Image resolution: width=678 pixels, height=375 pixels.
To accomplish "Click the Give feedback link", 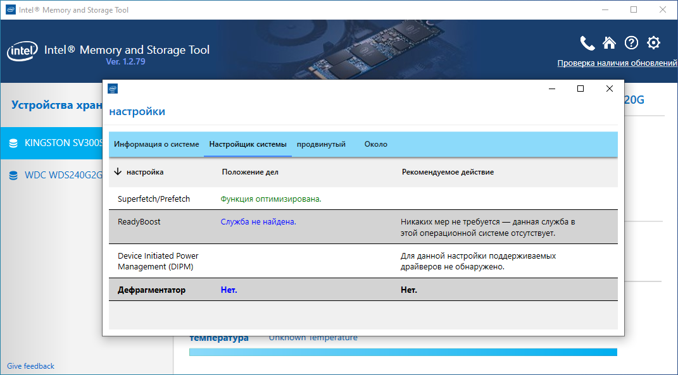I will click(30, 366).
